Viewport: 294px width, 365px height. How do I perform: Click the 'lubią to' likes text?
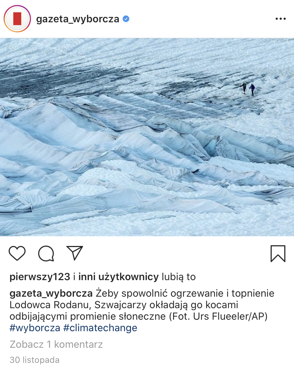point(179,277)
